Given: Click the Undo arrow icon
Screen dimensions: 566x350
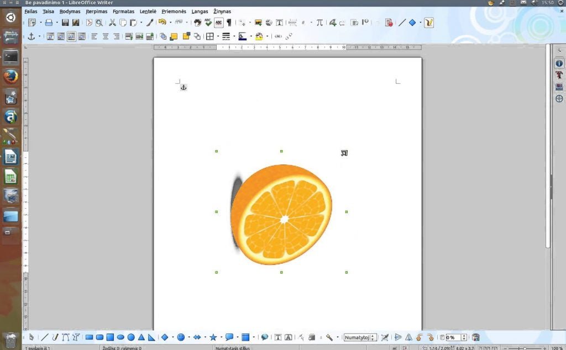Looking at the screenshot, I should pos(162,22).
